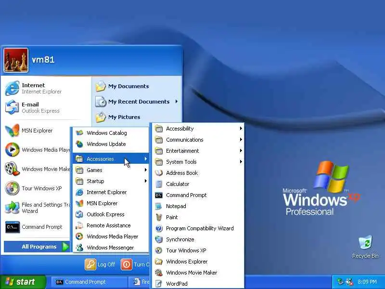Click the Windows Explorer folder icon

[159, 262]
